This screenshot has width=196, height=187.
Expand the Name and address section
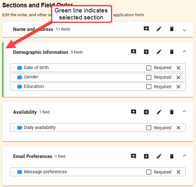click(x=185, y=30)
